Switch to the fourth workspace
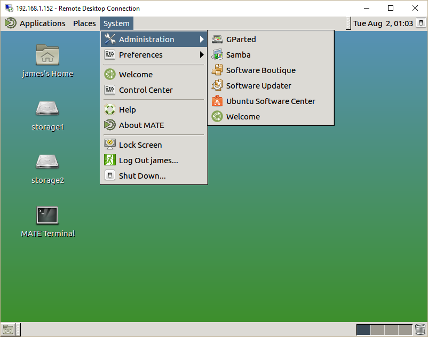This screenshot has height=337, width=428. coord(406,330)
